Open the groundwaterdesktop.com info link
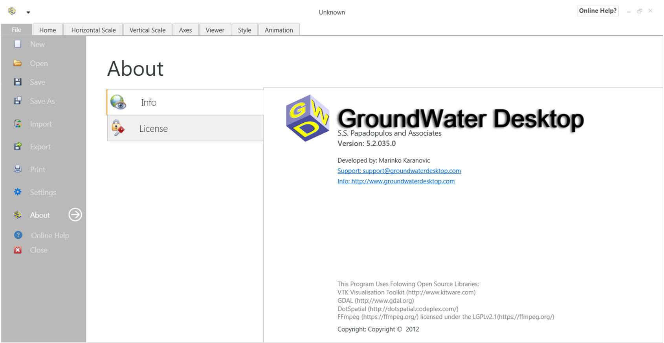664x343 pixels. 396,181
